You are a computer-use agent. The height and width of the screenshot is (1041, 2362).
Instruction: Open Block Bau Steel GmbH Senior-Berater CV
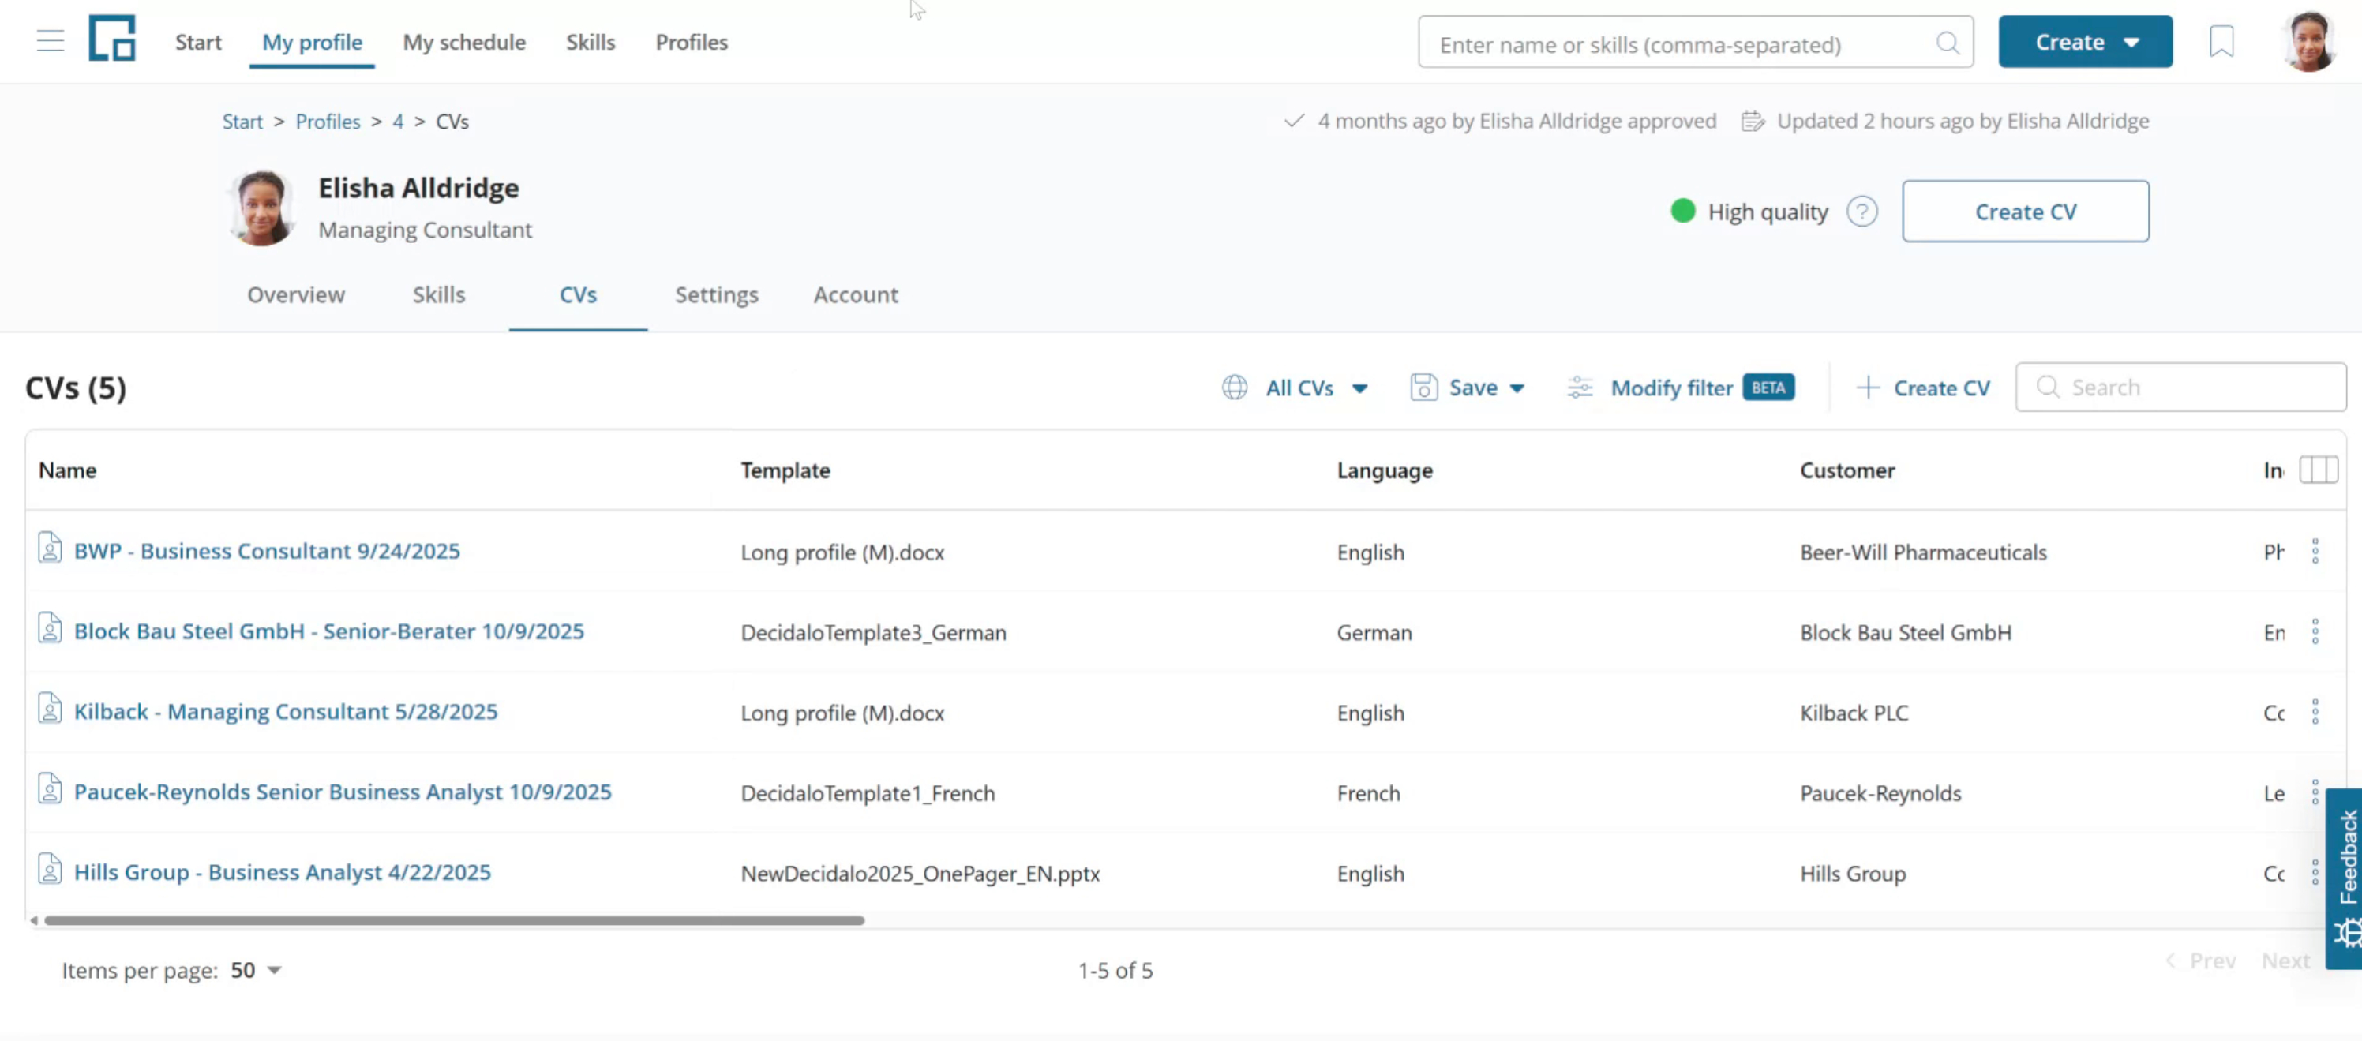point(328,631)
